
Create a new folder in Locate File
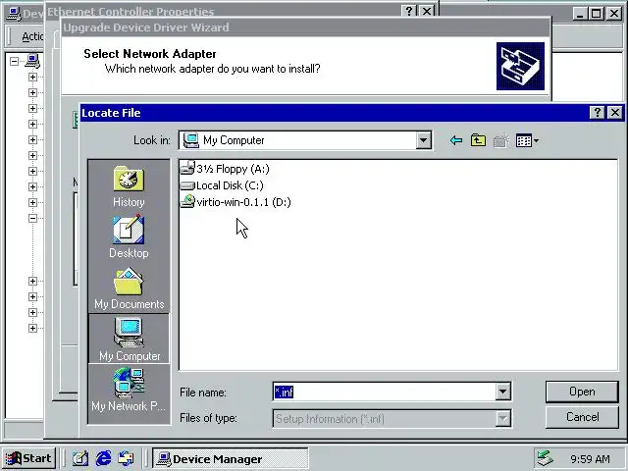point(501,140)
